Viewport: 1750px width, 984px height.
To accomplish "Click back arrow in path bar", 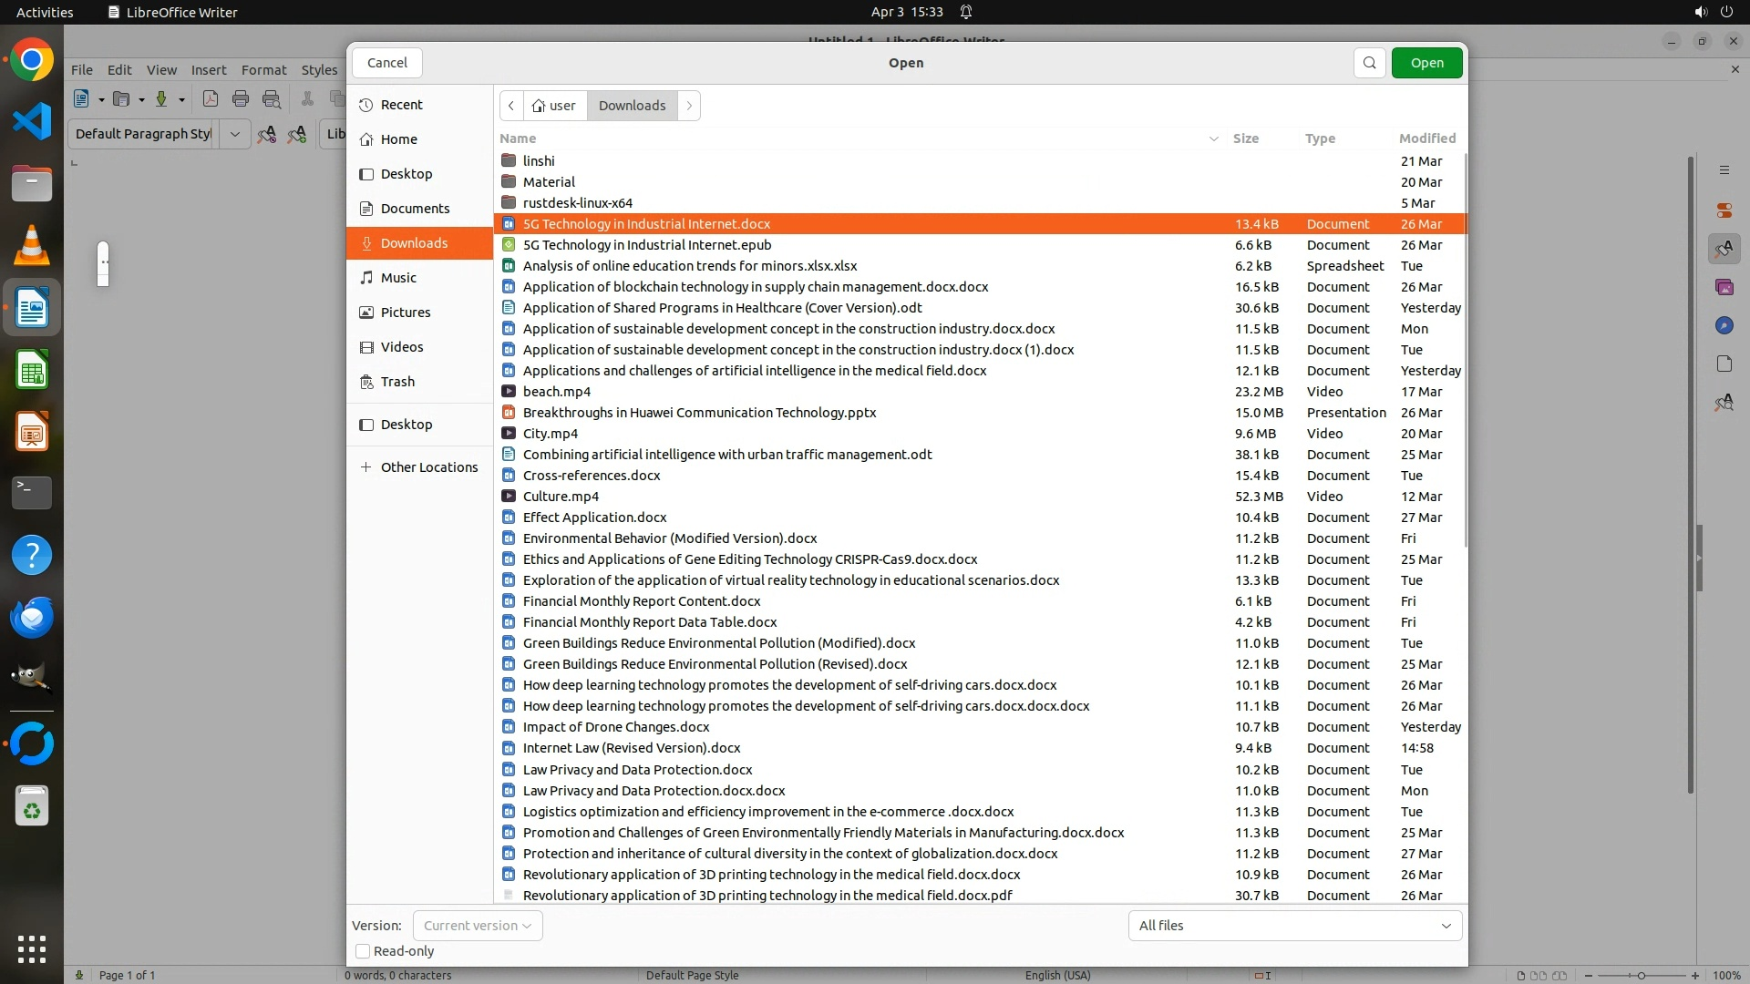I will (511, 106).
